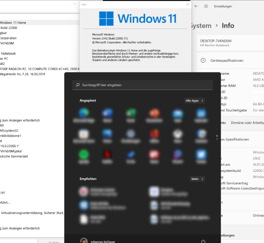Open Johannes Kalliauer's profile picture

point(84,241)
